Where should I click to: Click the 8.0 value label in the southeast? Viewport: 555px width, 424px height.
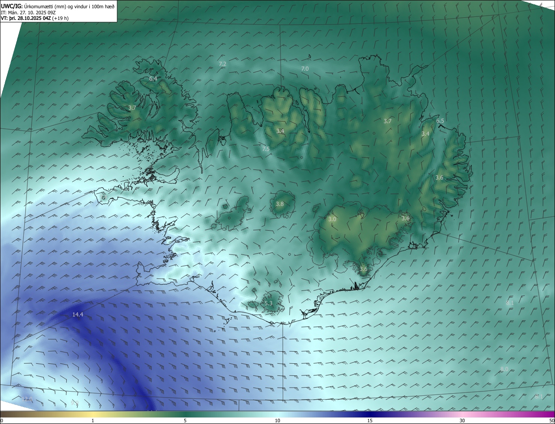(x=504, y=369)
